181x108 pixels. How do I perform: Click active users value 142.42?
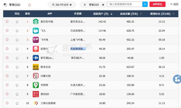click(102, 22)
